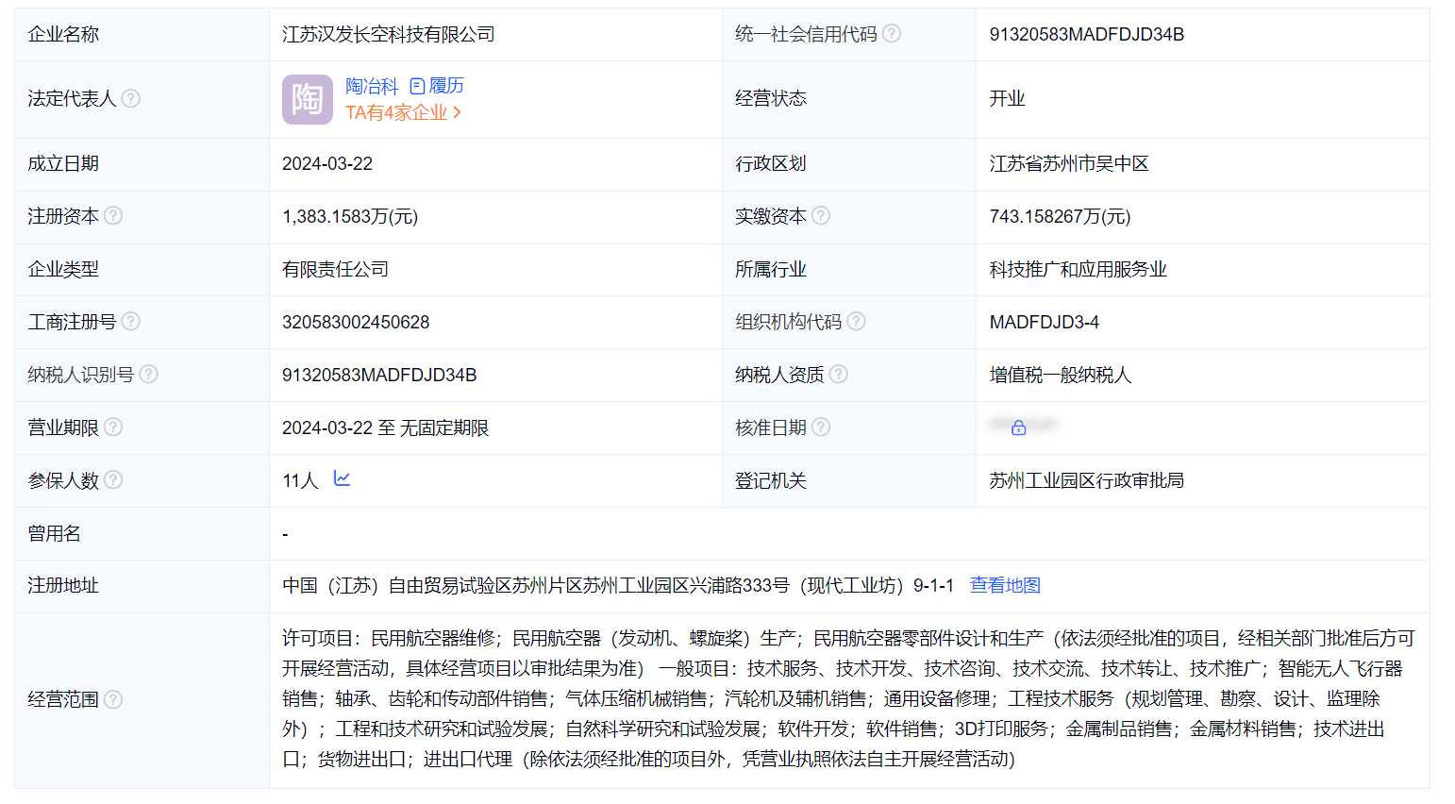Click help icon next to 注册资本
The image size is (1455, 804).
[113, 216]
